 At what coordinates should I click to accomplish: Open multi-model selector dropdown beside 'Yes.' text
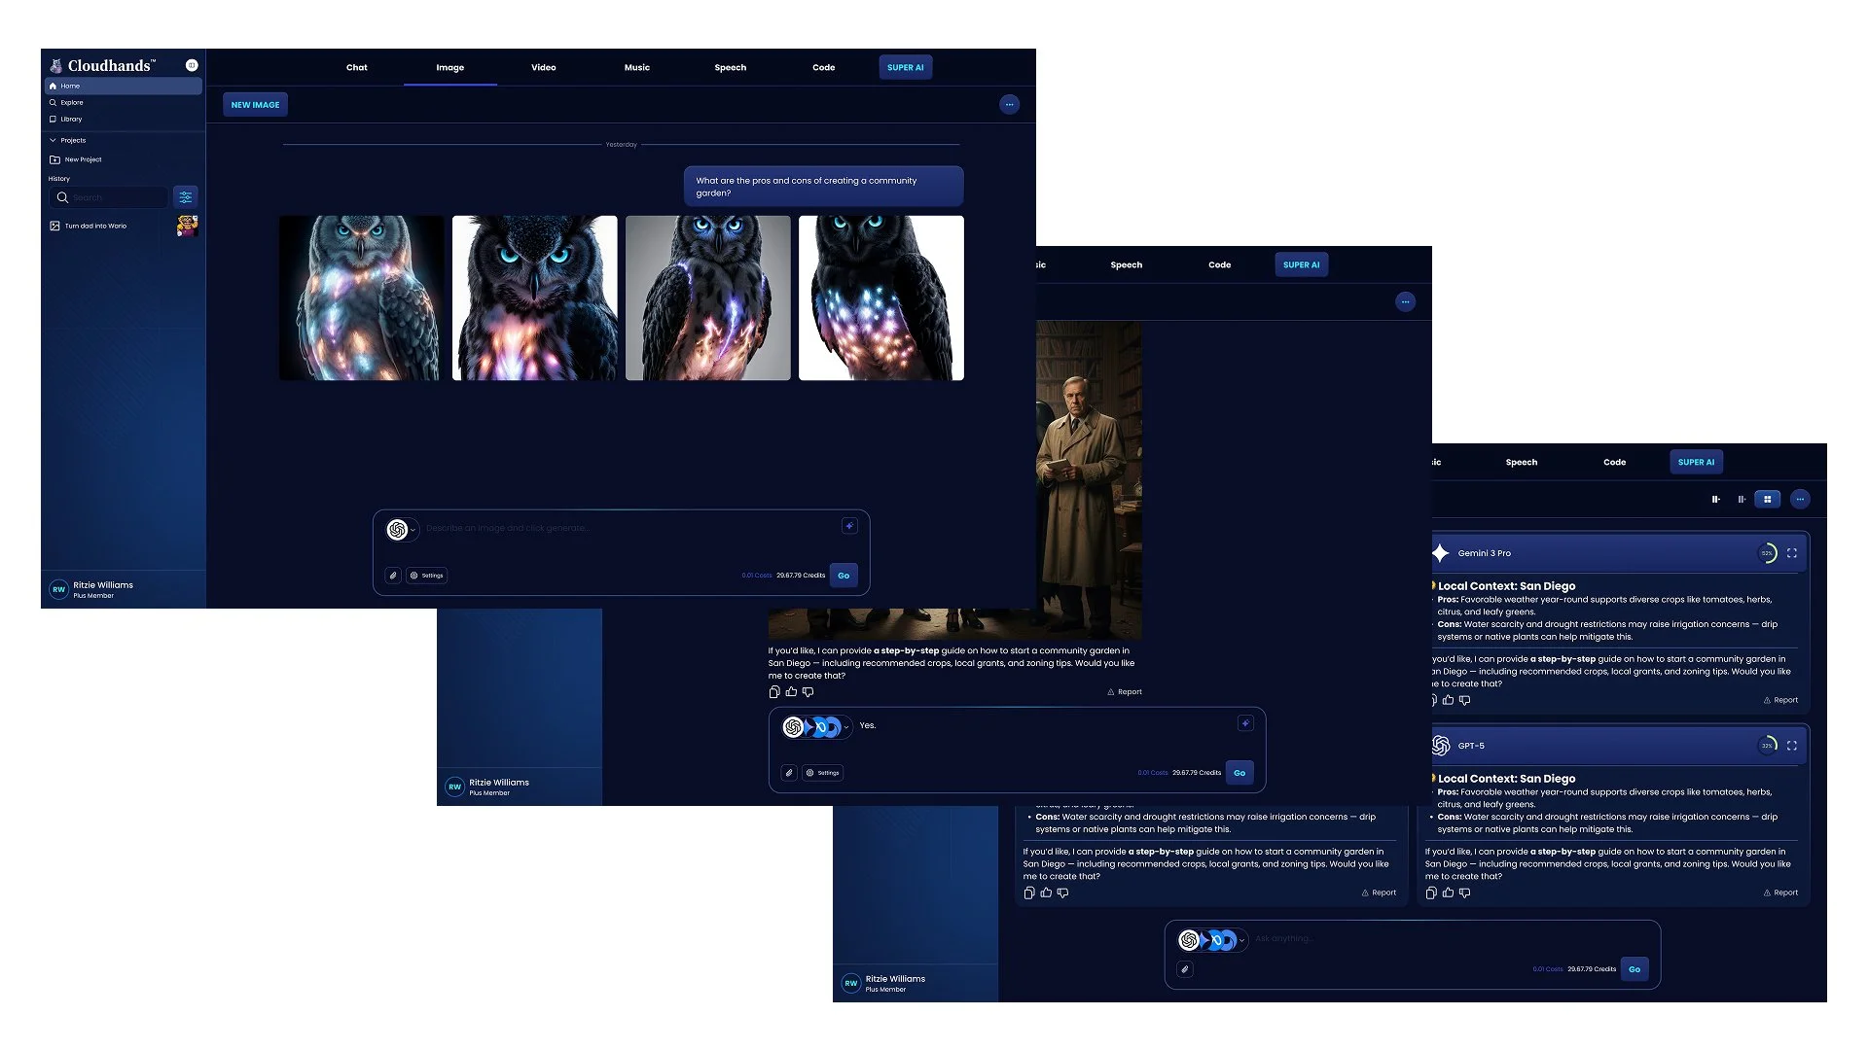[x=846, y=727]
